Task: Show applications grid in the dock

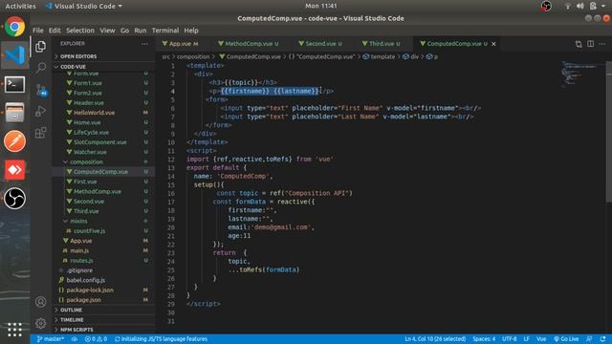Action: 15,330
